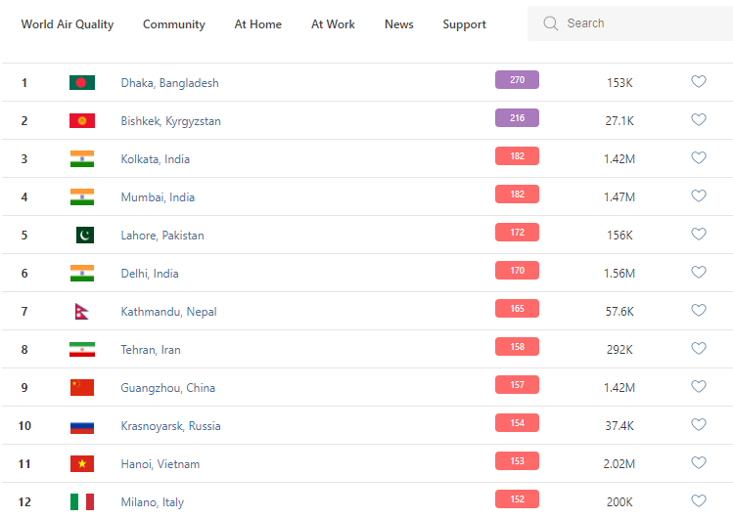Click the Bangladesh flag icon

pyautogui.click(x=82, y=83)
